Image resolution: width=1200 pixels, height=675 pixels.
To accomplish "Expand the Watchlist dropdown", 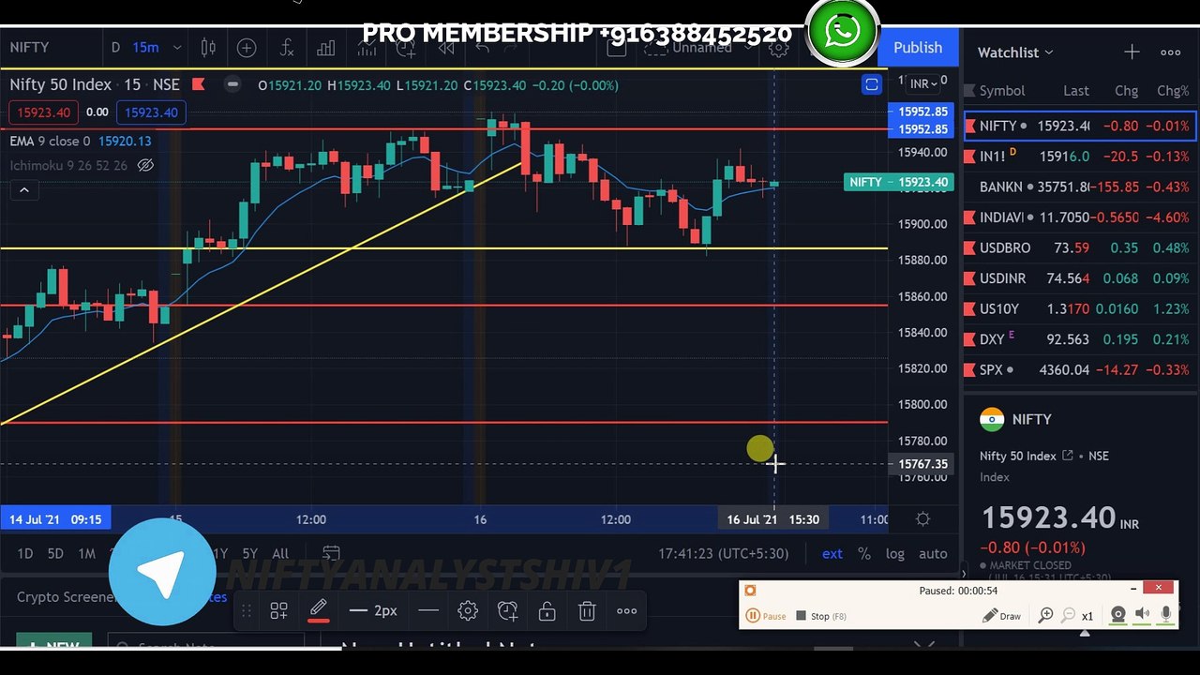I will pos(1015,52).
